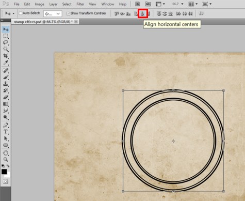Select the Eyedropper tool
245x201 pixels.
pyautogui.click(x=6, y=63)
